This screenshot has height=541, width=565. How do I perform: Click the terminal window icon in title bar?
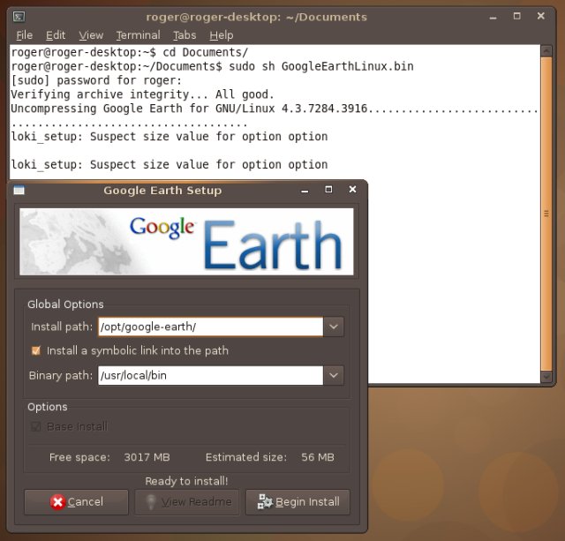coord(19,17)
